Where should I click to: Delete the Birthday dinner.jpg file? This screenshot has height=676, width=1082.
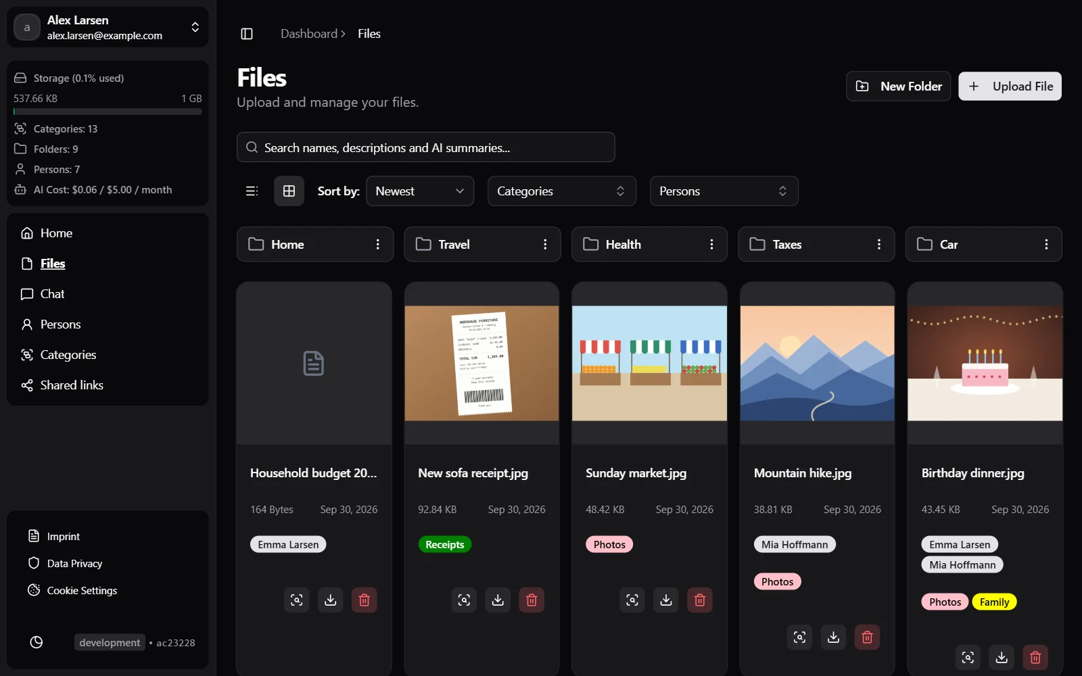click(x=1035, y=657)
